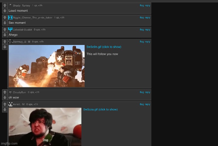
Task: Open Darmug_II's user profile
Action: (19, 41)
